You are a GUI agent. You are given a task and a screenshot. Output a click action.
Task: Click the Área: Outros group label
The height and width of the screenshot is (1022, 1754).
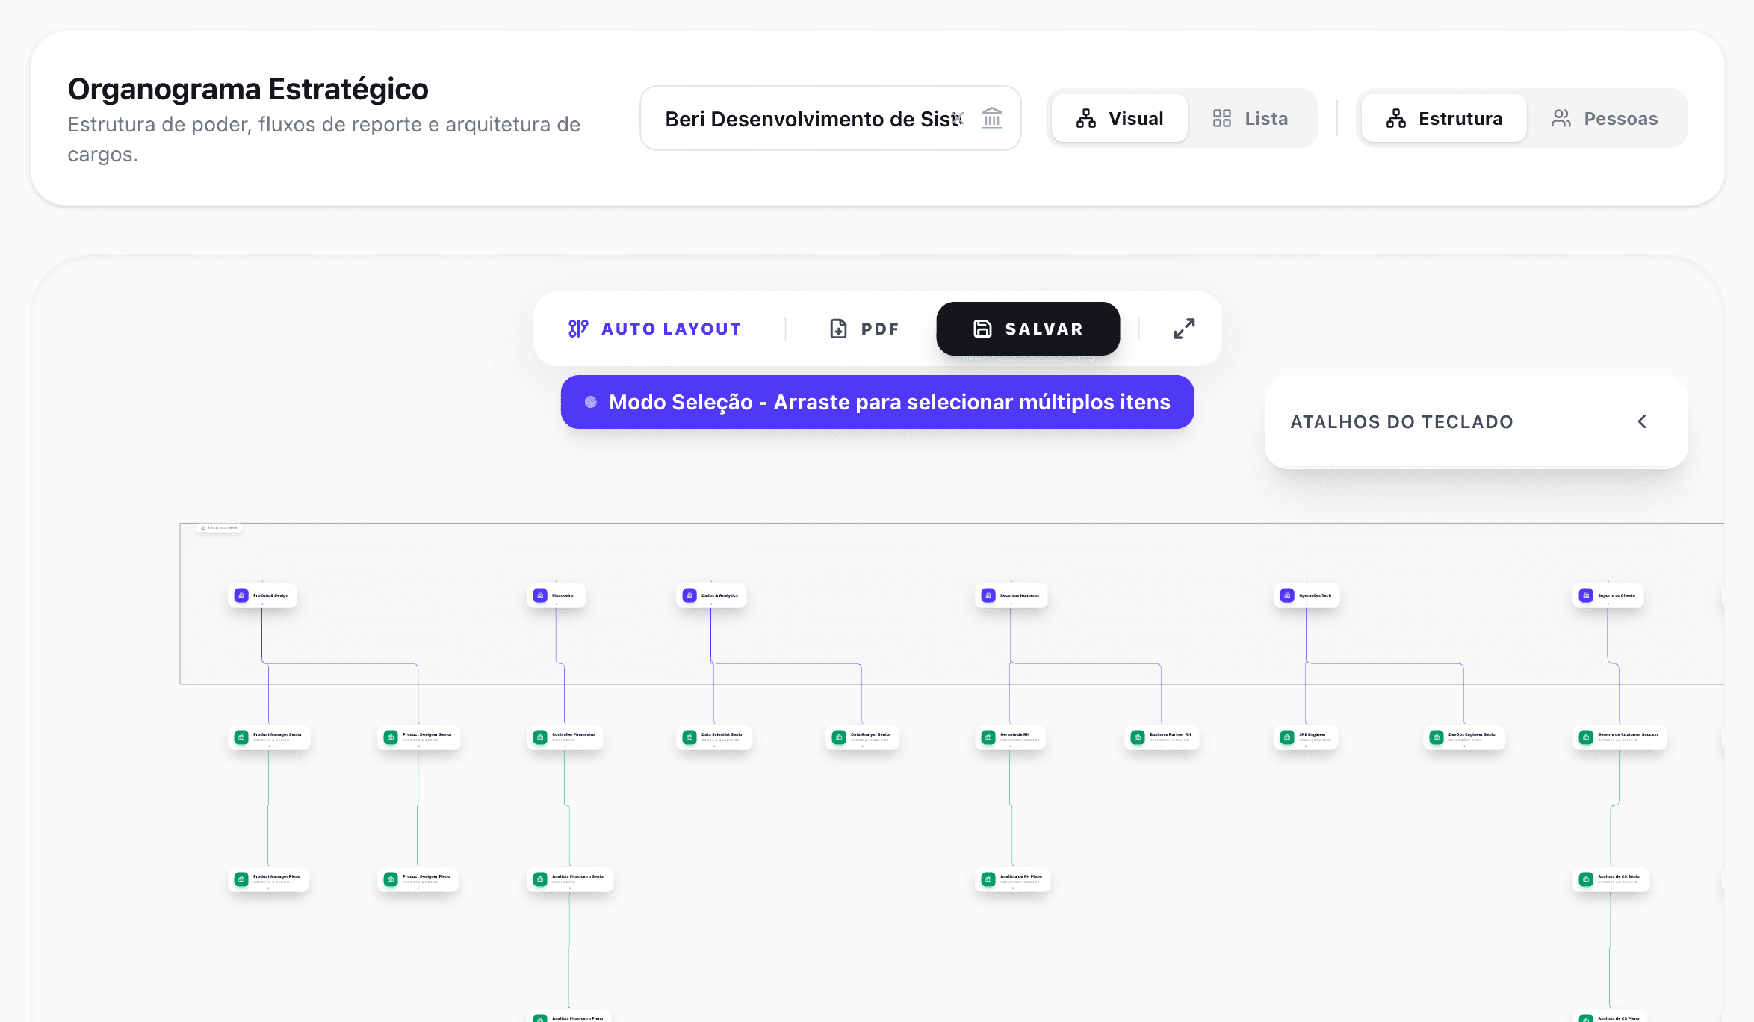click(x=220, y=528)
